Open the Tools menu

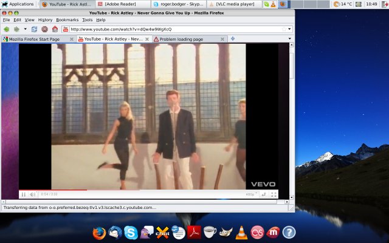pos(88,20)
